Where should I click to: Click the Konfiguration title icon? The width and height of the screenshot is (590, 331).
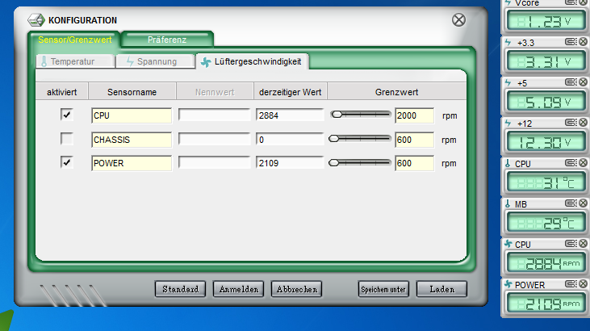[x=36, y=20]
